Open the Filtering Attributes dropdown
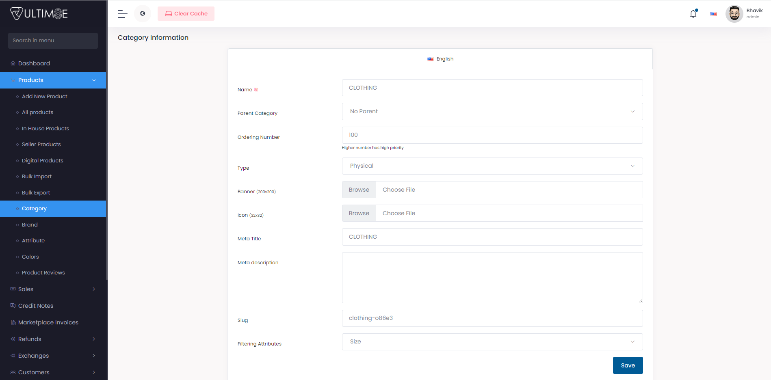Screen dimensions: 771x380 pyautogui.click(x=492, y=342)
